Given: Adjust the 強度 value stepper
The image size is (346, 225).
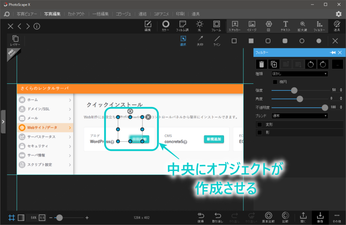Looking at the screenshot, I should (x=341, y=90).
